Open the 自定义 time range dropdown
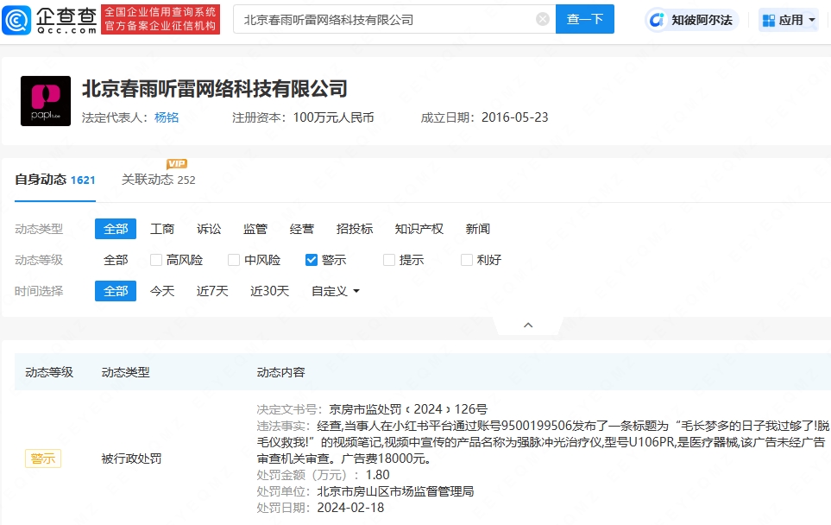 336,291
